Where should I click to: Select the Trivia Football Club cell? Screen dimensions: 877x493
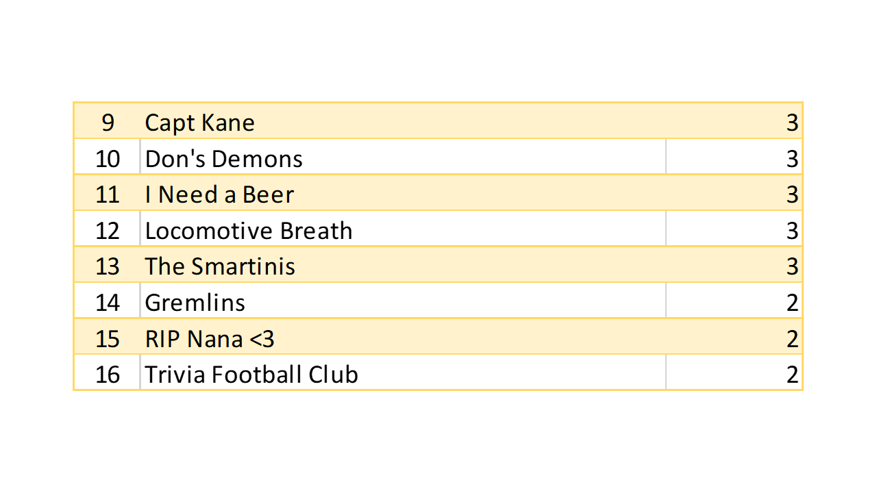coord(251,375)
